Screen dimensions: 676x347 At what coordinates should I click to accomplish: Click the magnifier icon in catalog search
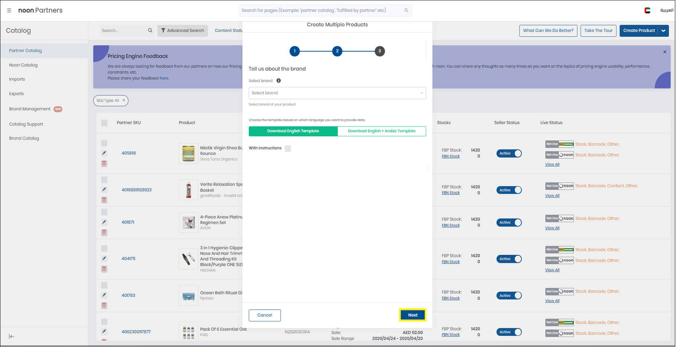click(x=150, y=30)
